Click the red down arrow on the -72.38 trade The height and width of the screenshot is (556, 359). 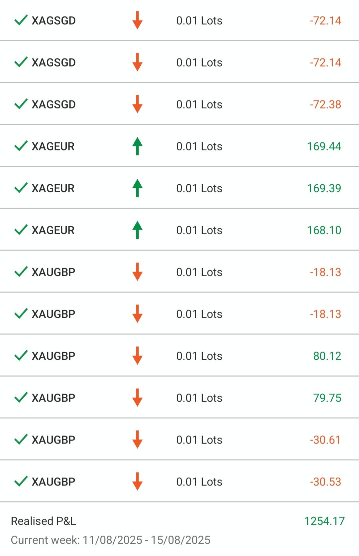[137, 104]
